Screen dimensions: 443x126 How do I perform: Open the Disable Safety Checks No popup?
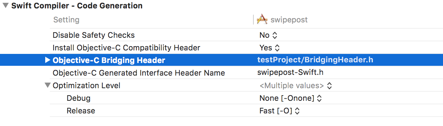pyautogui.click(x=268, y=35)
